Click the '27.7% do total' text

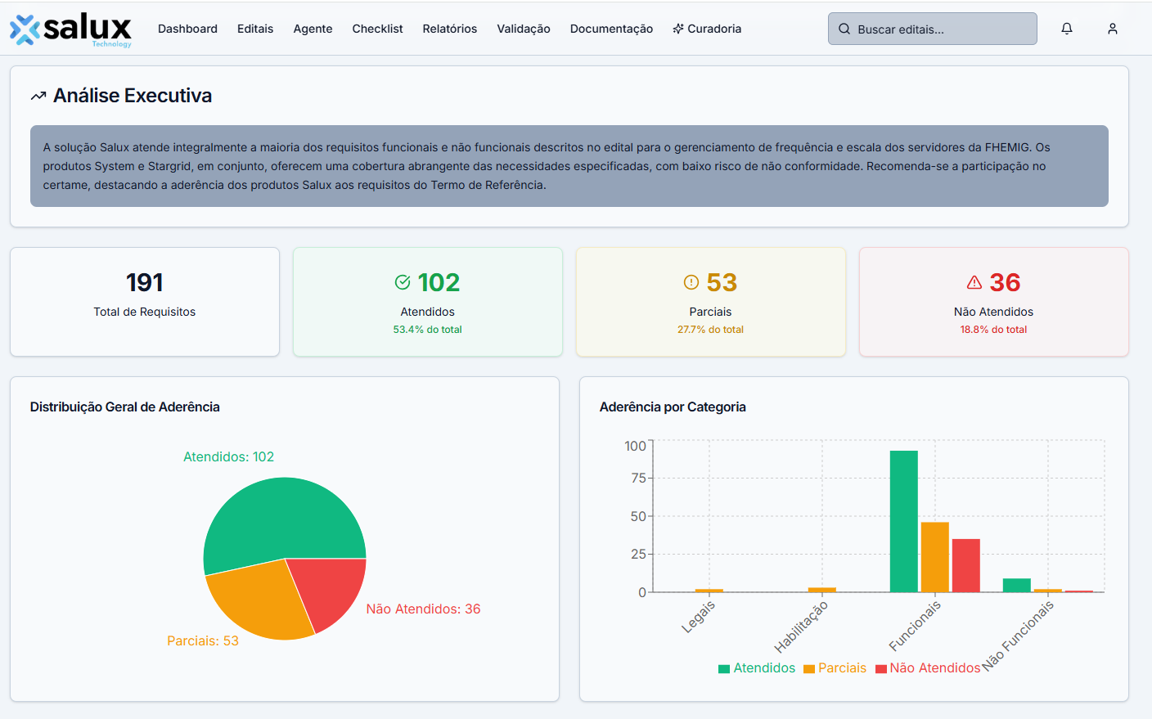coord(710,330)
